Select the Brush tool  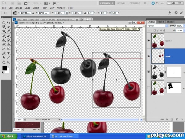click(x=8, y=36)
